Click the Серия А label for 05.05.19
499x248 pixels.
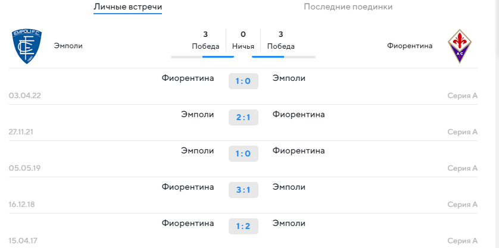[463, 168]
